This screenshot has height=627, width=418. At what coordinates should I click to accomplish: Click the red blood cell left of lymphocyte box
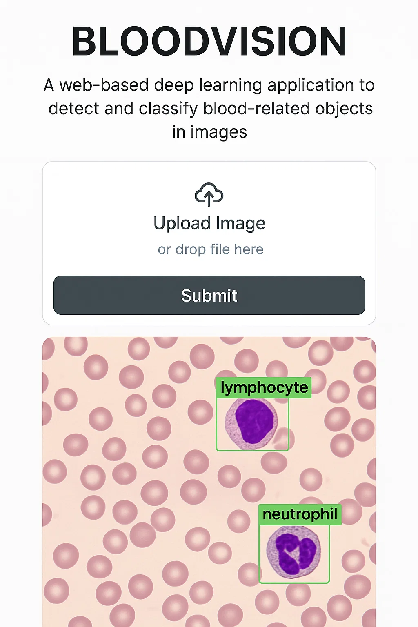200,411
